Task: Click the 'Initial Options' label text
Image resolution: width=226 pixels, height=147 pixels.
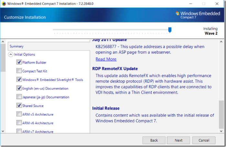Action: pyautogui.click(x=25, y=54)
